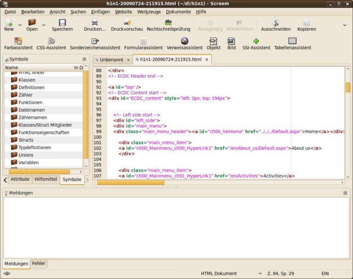Click the Drucken print icon
This screenshot has height=279, width=353.
pyautogui.click(x=95, y=22)
